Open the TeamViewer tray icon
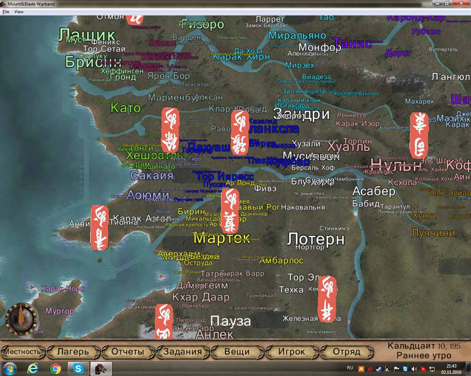Image resolution: width=471 pixels, height=376 pixels. coord(405,368)
